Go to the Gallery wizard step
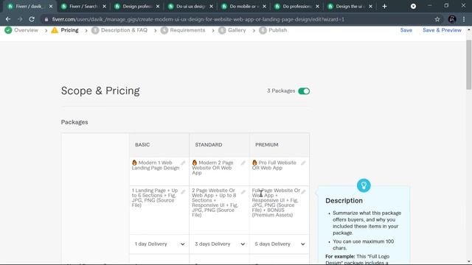Viewport: 472px width, 265px height. [x=237, y=30]
